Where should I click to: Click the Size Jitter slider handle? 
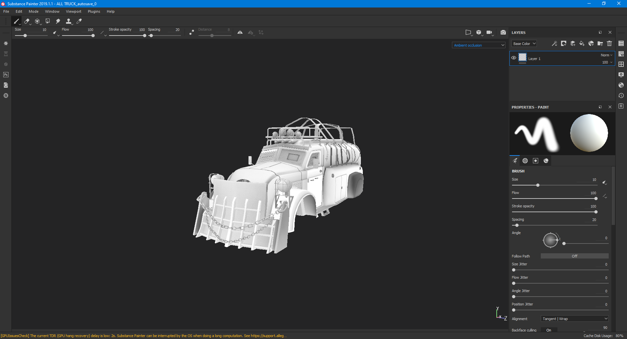(x=514, y=270)
